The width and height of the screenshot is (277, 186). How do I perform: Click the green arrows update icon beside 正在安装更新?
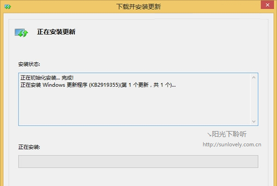click(x=21, y=33)
